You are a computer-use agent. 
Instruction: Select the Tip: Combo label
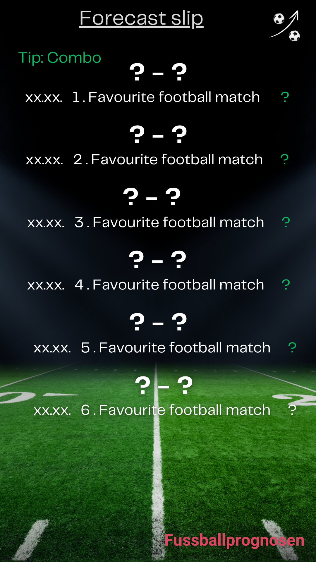pyautogui.click(x=60, y=57)
